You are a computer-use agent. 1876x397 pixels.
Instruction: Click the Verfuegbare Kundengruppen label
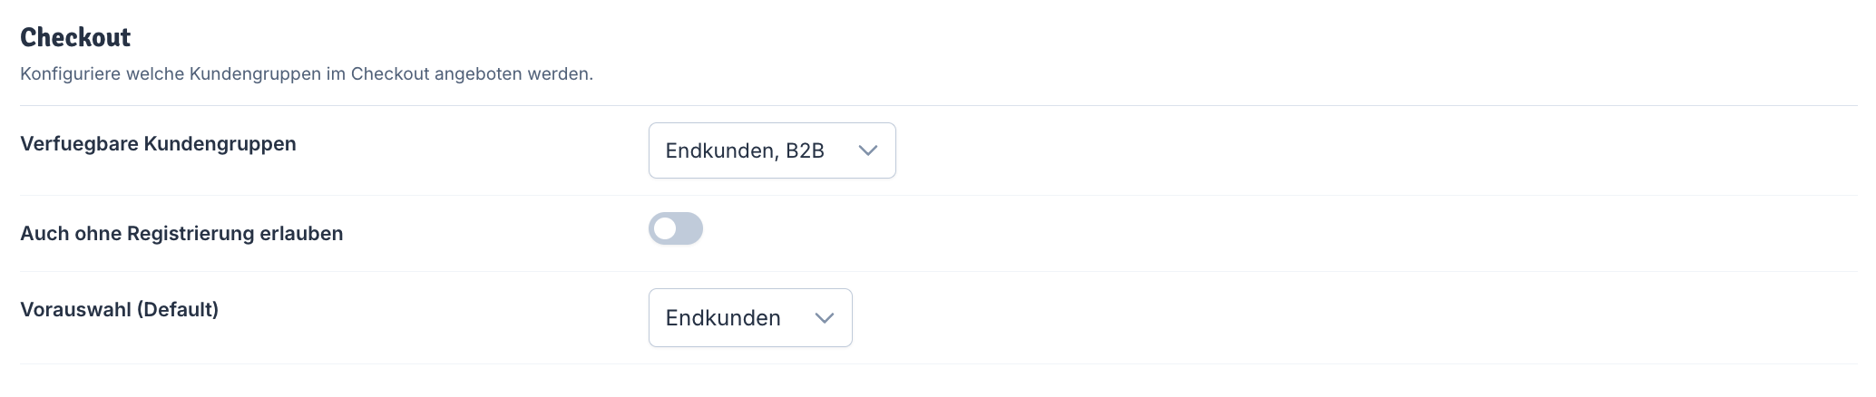pyautogui.click(x=158, y=144)
